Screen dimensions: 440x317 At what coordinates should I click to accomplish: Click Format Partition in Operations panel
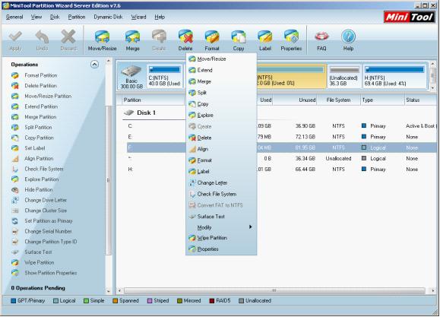click(41, 75)
